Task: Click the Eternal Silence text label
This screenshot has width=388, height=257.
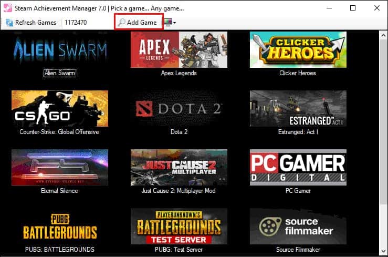Action: pyautogui.click(x=59, y=191)
